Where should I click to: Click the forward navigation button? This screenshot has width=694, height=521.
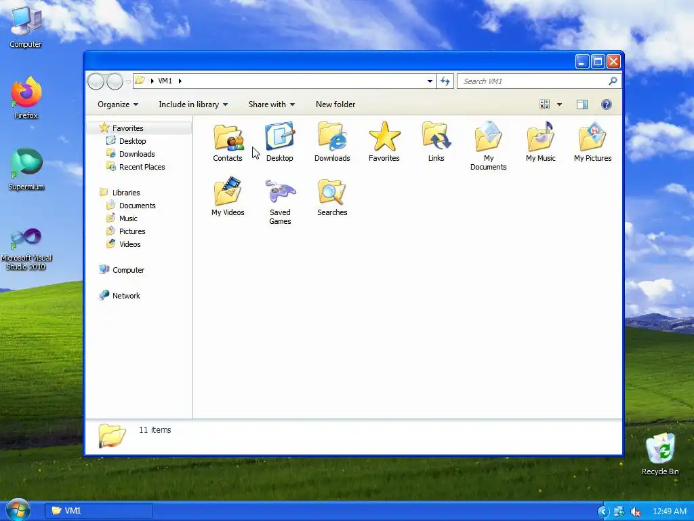pyautogui.click(x=115, y=81)
